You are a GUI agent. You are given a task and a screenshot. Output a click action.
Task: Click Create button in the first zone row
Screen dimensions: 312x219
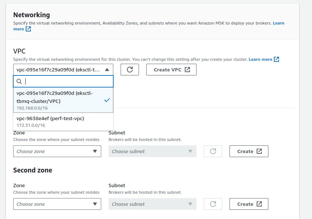click(249, 151)
